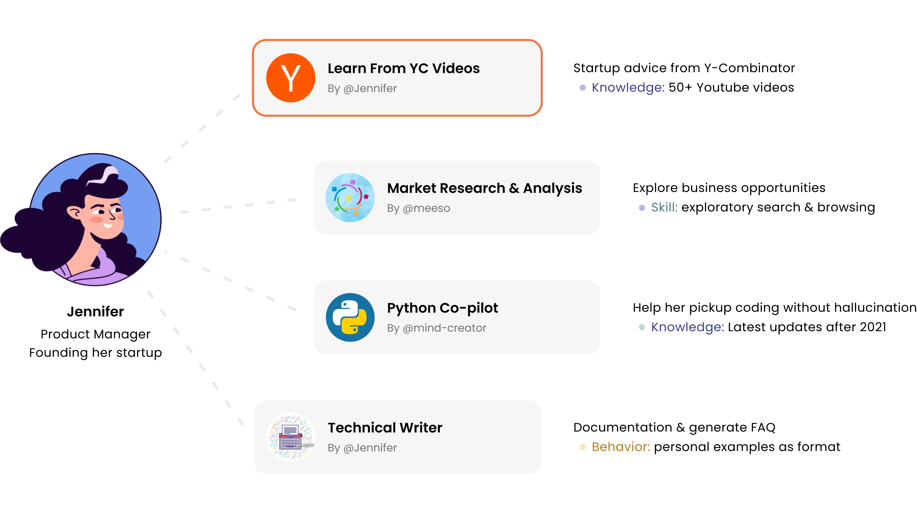Click the Behavior: personal examples text
The image size is (917, 515).
[716, 447]
